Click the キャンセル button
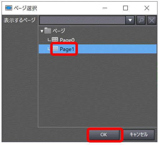The width and height of the screenshot is (159, 145). (x=139, y=135)
